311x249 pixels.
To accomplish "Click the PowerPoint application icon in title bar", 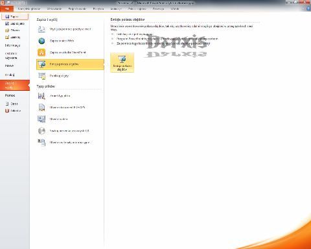I will coord(3,3).
